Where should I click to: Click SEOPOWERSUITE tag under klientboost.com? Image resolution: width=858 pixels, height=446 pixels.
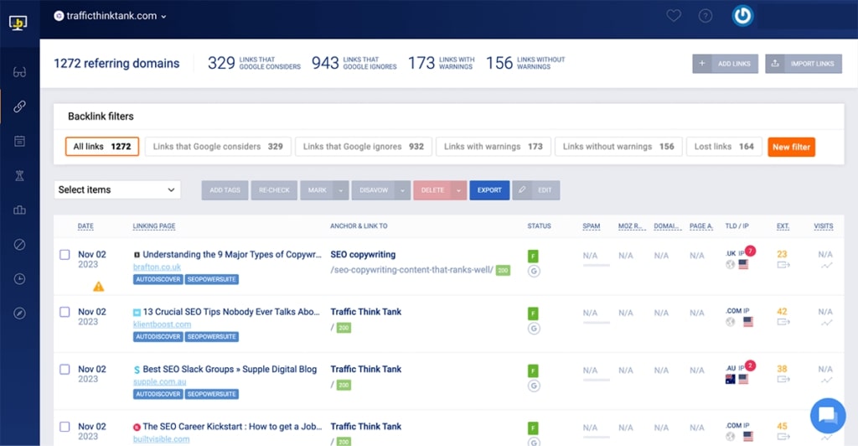[x=212, y=337]
